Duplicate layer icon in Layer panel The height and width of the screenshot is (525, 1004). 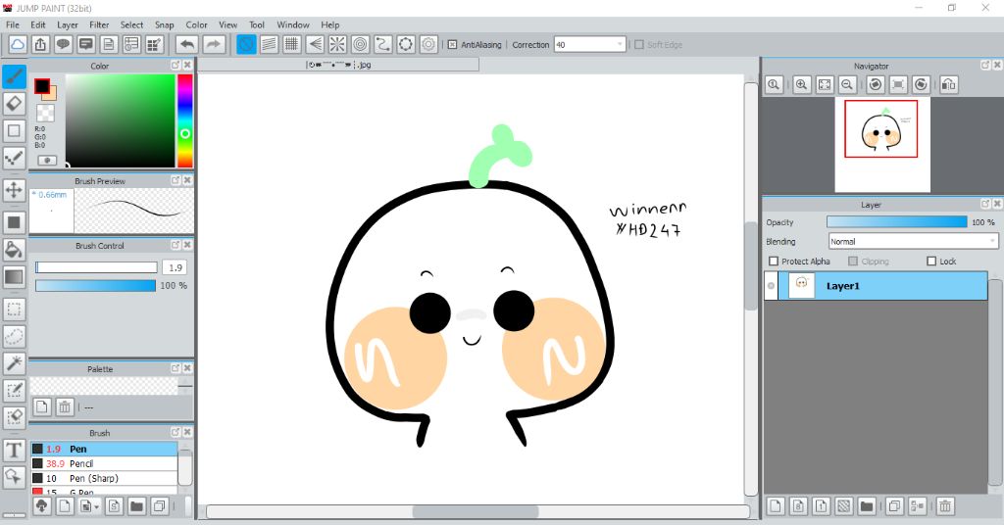pos(894,506)
